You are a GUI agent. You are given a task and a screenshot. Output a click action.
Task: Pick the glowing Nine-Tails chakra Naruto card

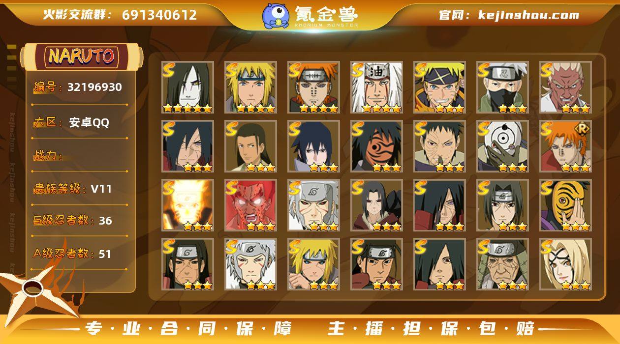187,205
